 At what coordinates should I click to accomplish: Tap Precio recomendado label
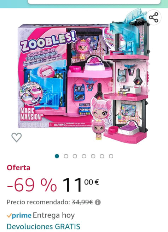coord(38,202)
